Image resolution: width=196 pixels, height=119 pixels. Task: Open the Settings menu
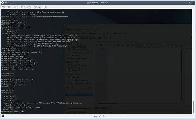click(37, 7)
